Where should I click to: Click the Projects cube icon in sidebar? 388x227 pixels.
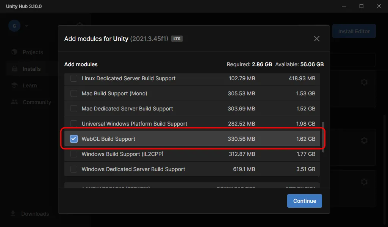click(x=14, y=52)
